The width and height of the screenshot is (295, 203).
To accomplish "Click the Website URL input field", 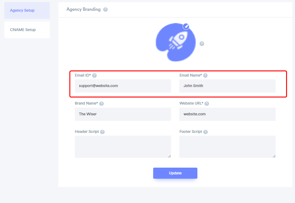I will [x=227, y=114].
